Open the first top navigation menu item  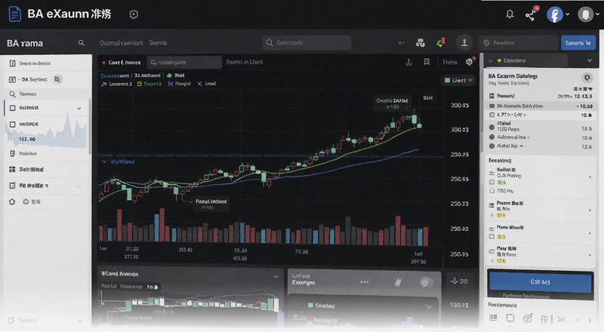click(x=122, y=43)
